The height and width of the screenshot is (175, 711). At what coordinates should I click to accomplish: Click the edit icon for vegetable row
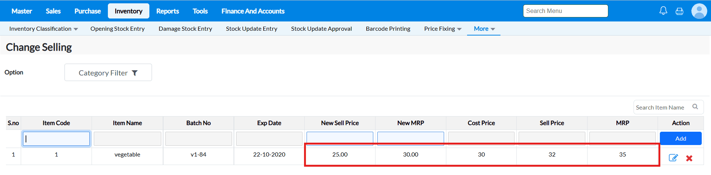(x=673, y=158)
